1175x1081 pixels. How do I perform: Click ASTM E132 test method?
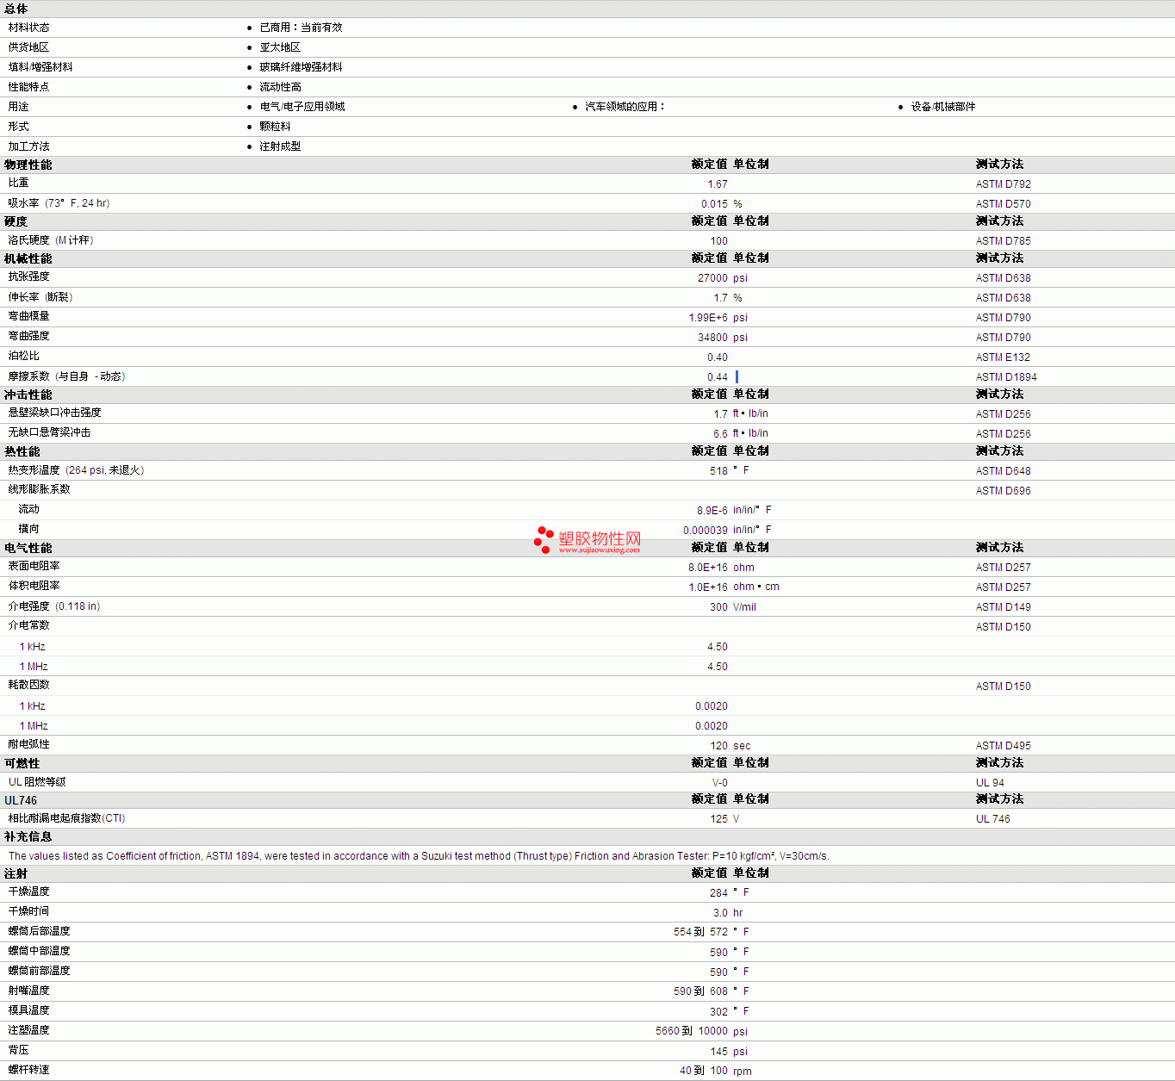tap(1003, 357)
